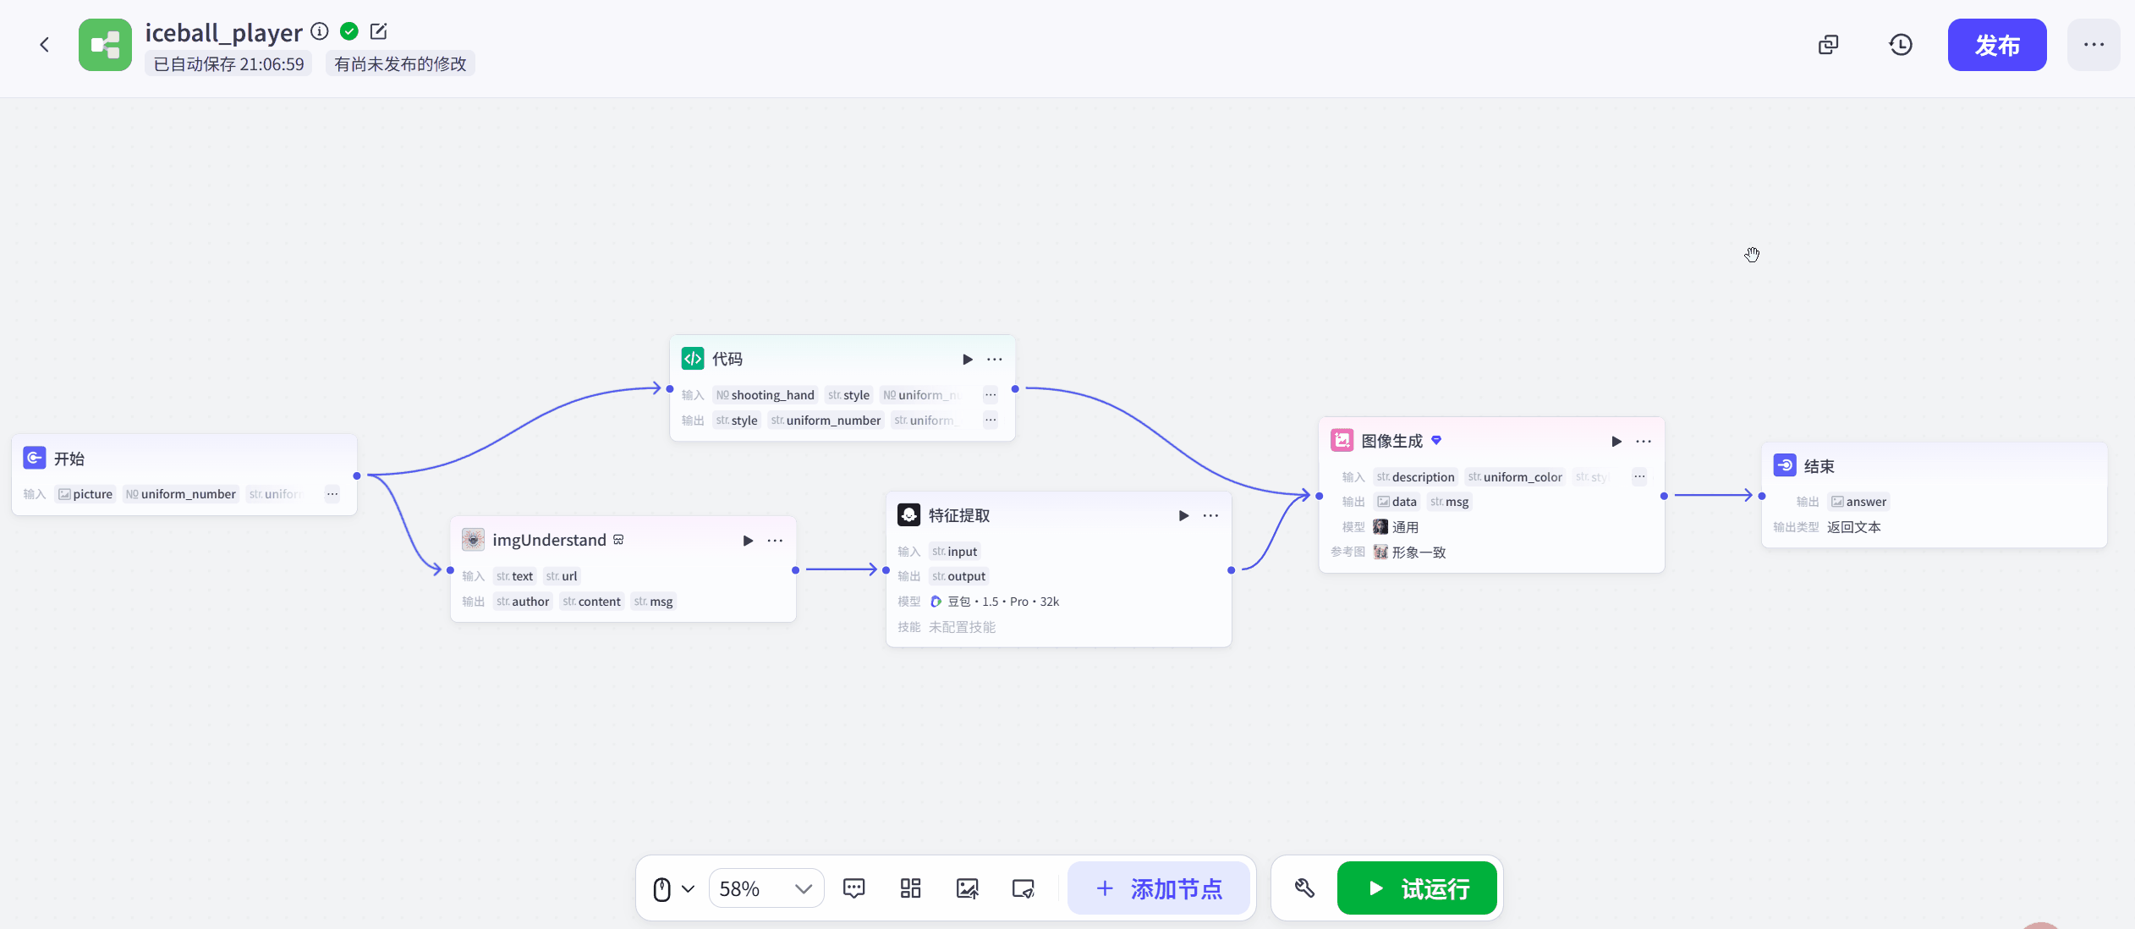Click the edit pencil beside iceball_player

point(379,32)
